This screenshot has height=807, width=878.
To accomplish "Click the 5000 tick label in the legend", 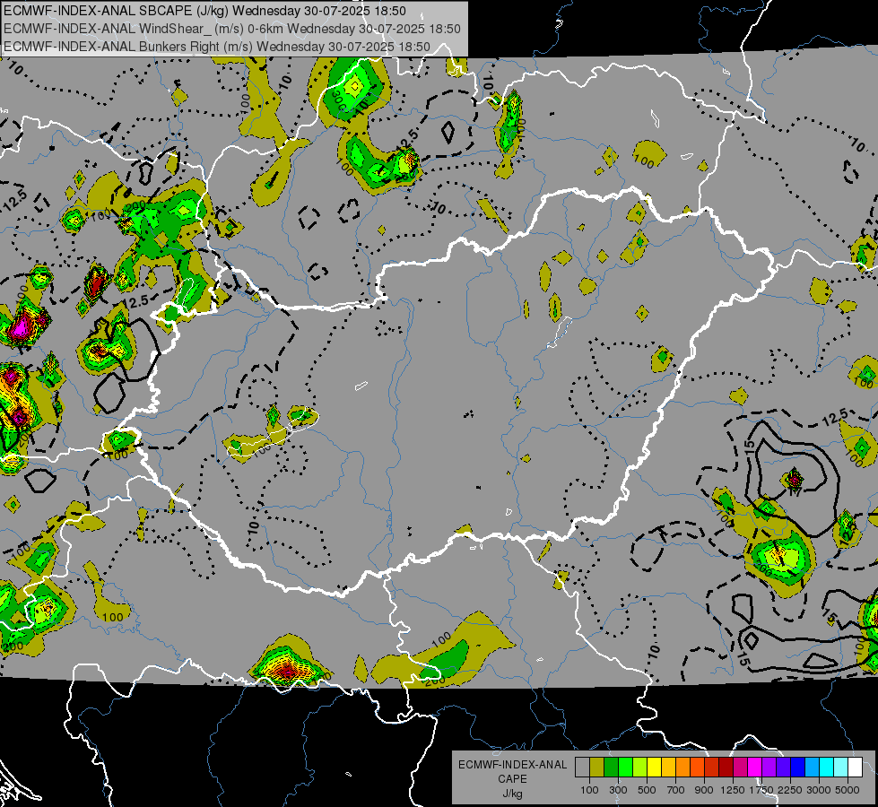I will pos(848,790).
